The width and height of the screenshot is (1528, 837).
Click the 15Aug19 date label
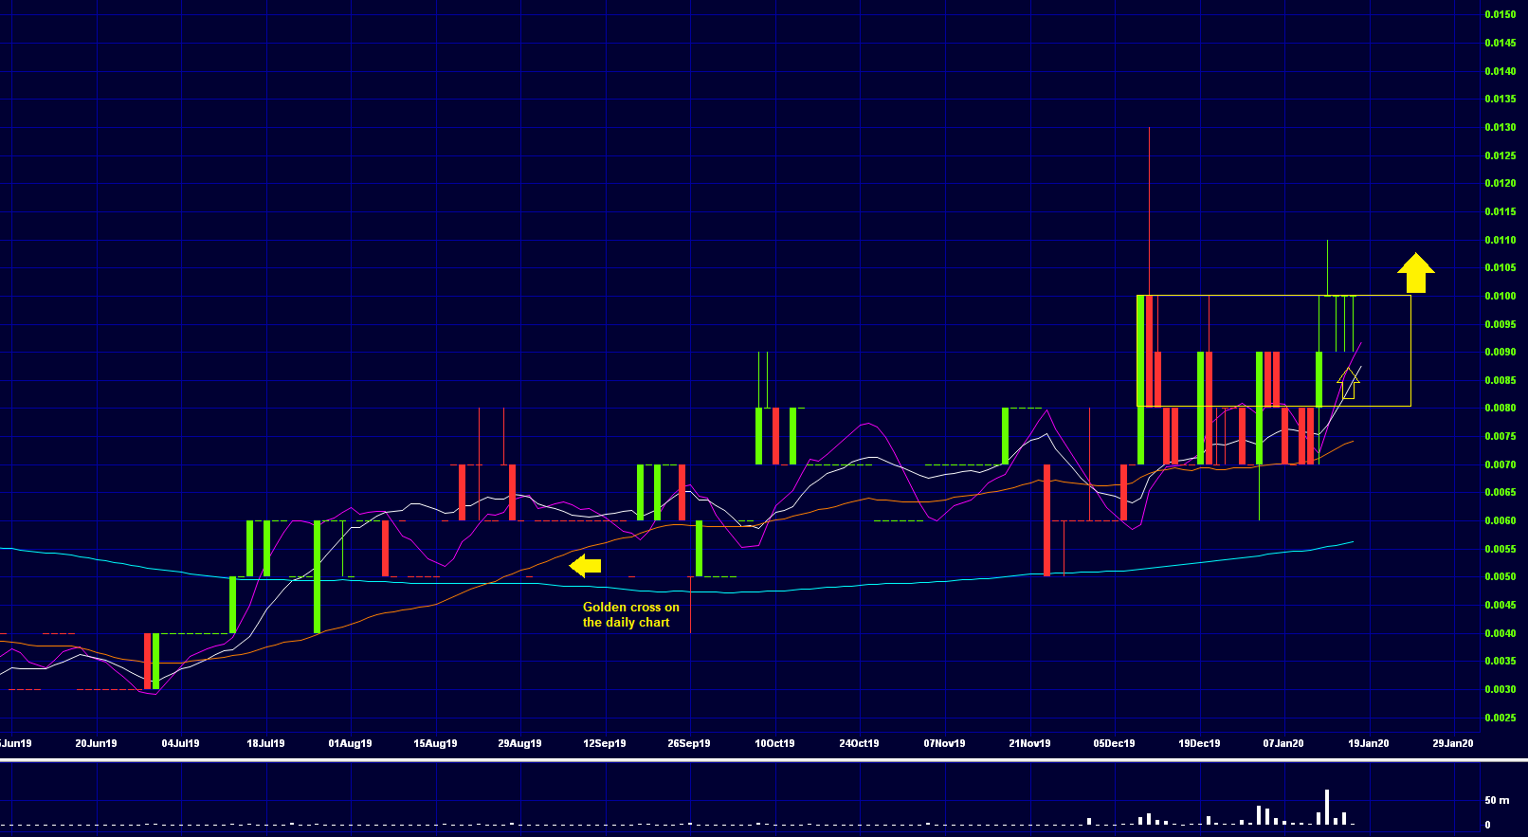435,743
